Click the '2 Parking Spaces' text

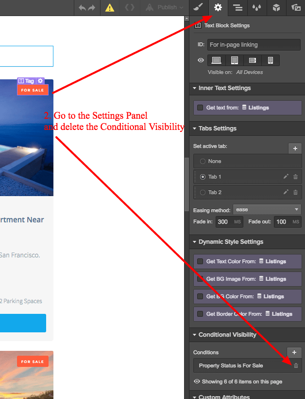pos(21,301)
